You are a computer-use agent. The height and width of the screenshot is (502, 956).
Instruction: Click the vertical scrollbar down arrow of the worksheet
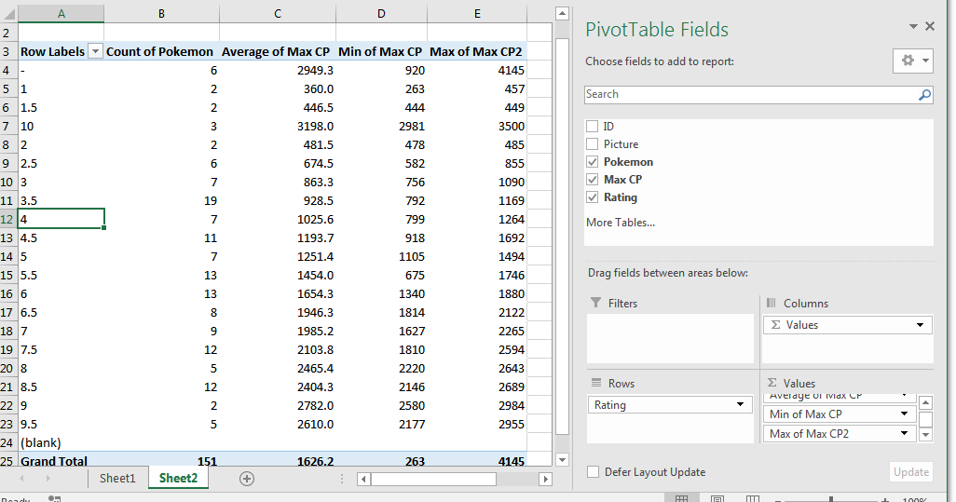(x=562, y=460)
